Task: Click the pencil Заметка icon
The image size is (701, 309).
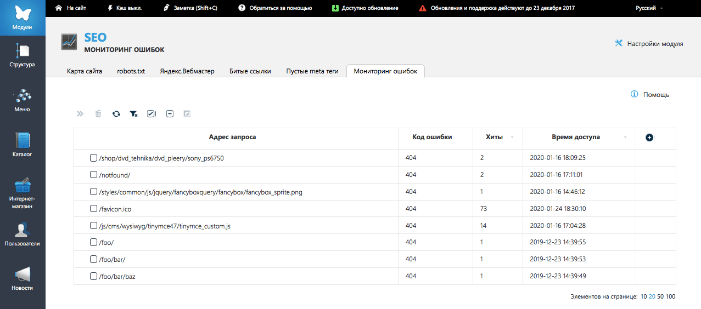Action: click(167, 8)
